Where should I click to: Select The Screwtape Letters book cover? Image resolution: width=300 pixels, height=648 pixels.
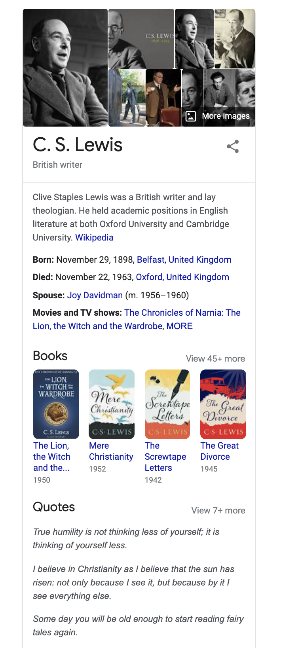167,404
